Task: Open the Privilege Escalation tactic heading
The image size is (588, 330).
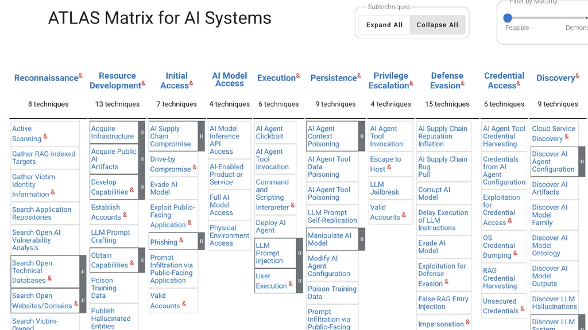Action: [x=389, y=80]
